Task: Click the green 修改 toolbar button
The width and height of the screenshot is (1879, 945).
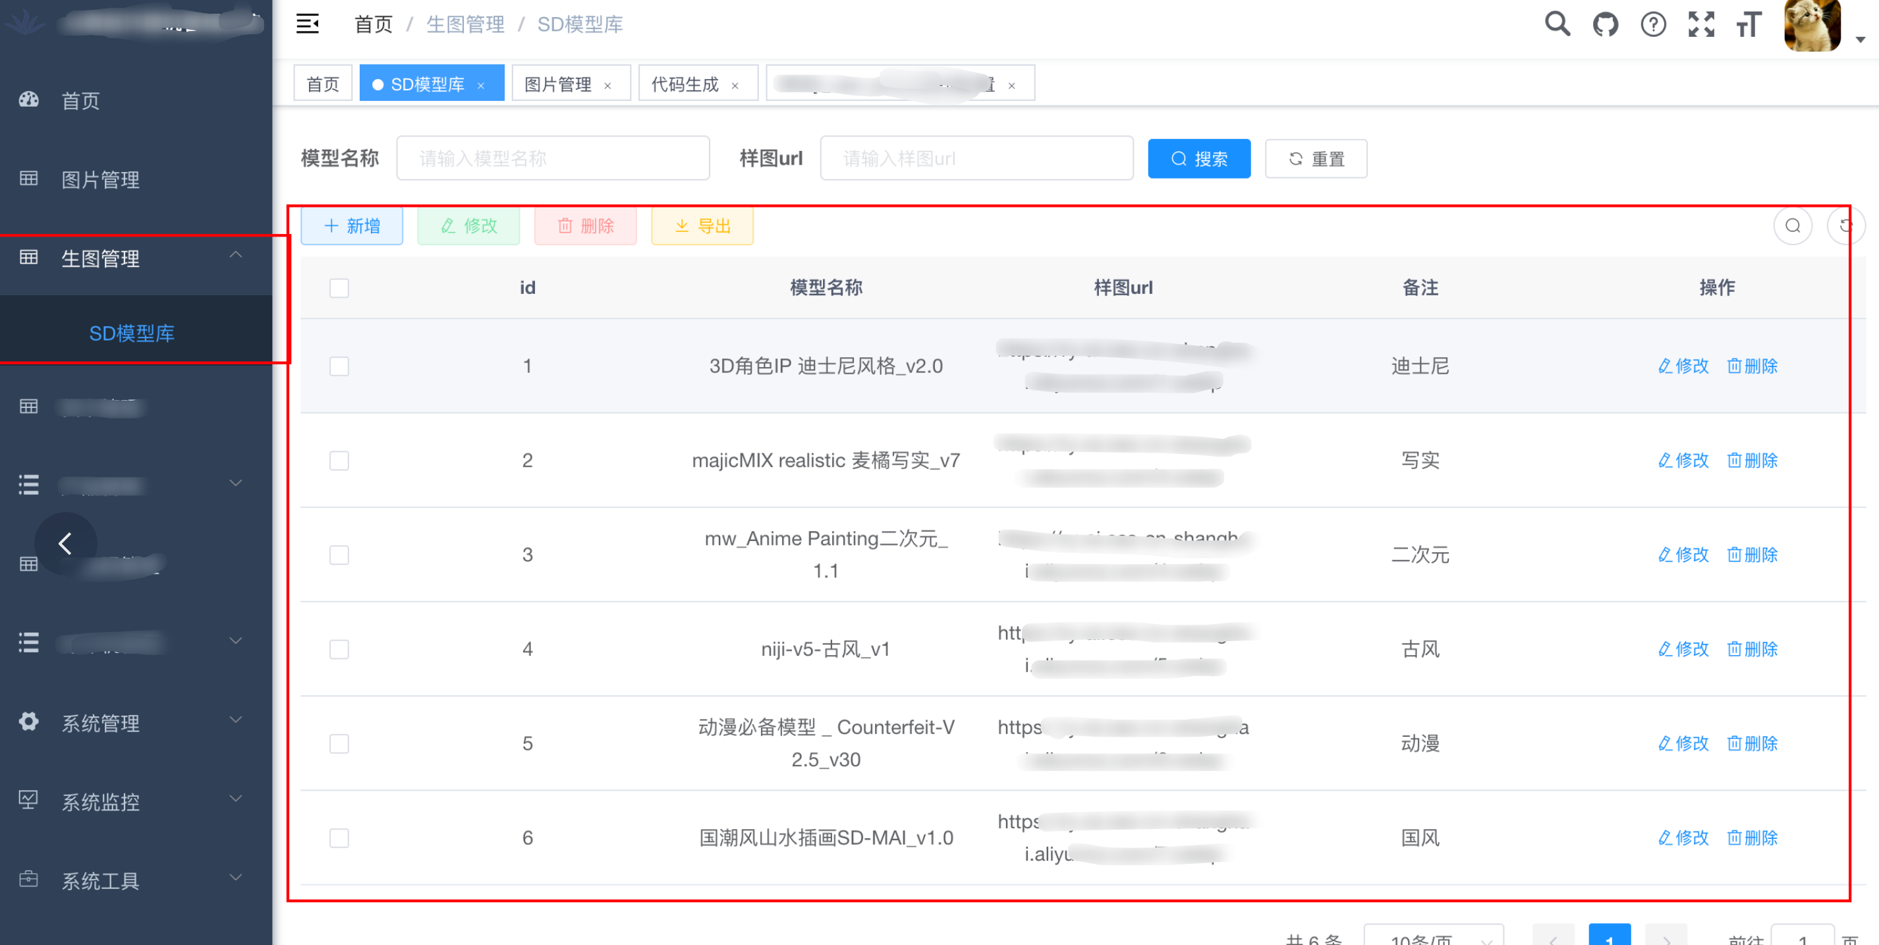Action: click(x=468, y=226)
